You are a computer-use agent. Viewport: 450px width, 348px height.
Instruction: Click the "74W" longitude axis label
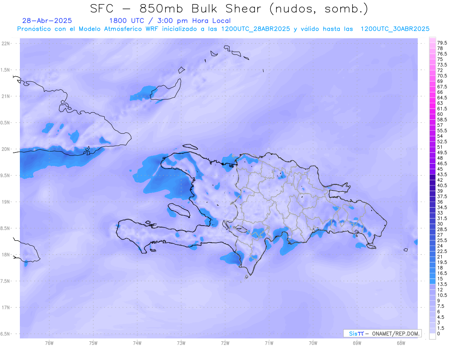[137, 343]
